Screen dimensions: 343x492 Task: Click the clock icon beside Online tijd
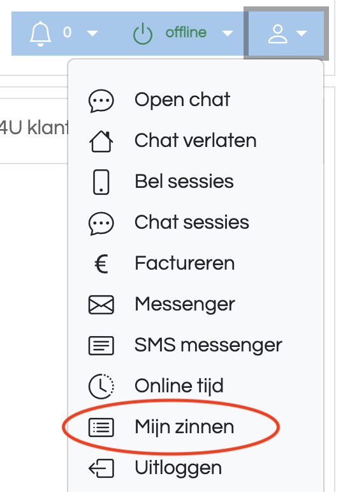pyautogui.click(x=101, y=387)
